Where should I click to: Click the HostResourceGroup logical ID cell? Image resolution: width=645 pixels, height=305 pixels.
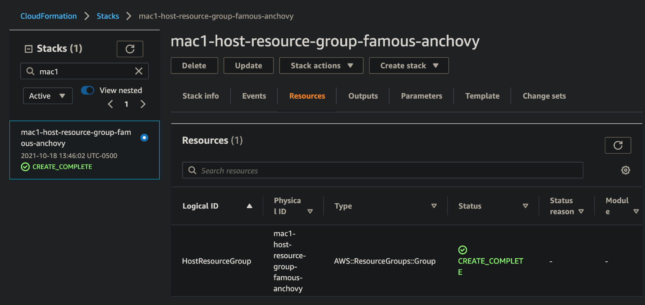click(x=217, y=261)
